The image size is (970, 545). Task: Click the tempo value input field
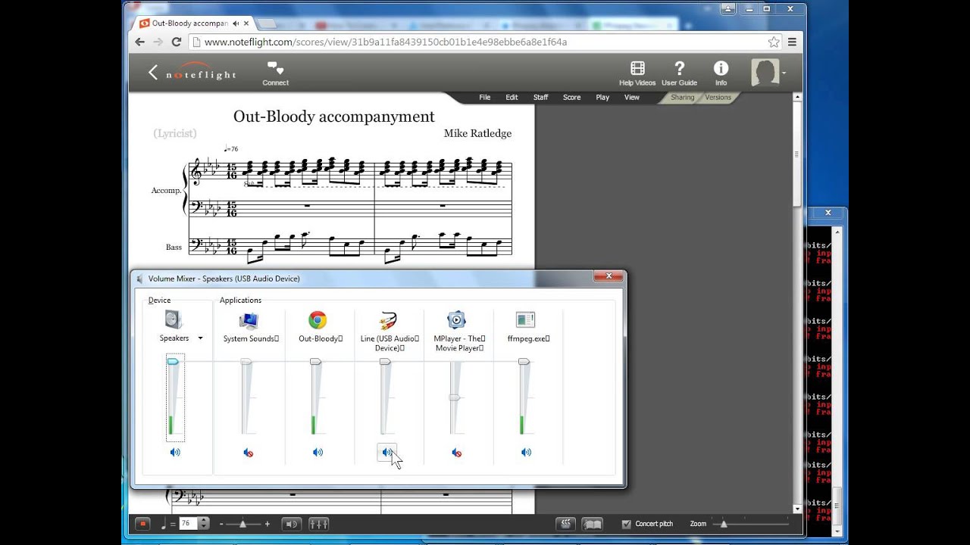(x=188, y=523)
